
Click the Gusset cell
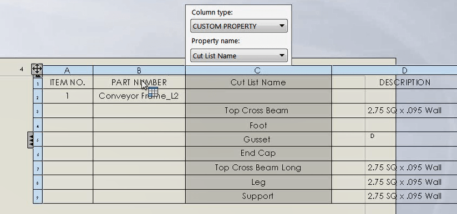tap(258, 139)
